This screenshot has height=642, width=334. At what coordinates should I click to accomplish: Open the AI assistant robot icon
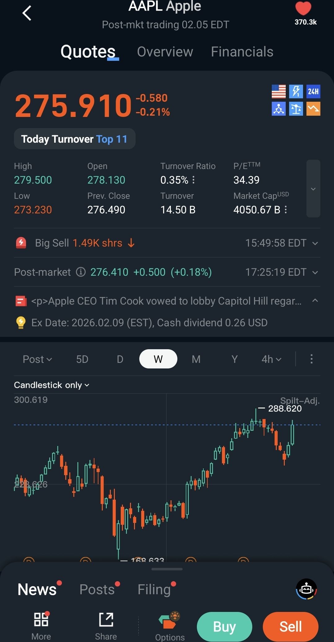click(x=306, y=589)
